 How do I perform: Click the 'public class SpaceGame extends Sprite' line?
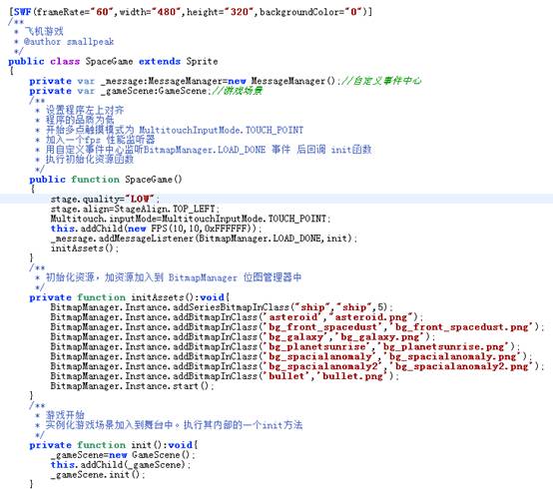113,61
